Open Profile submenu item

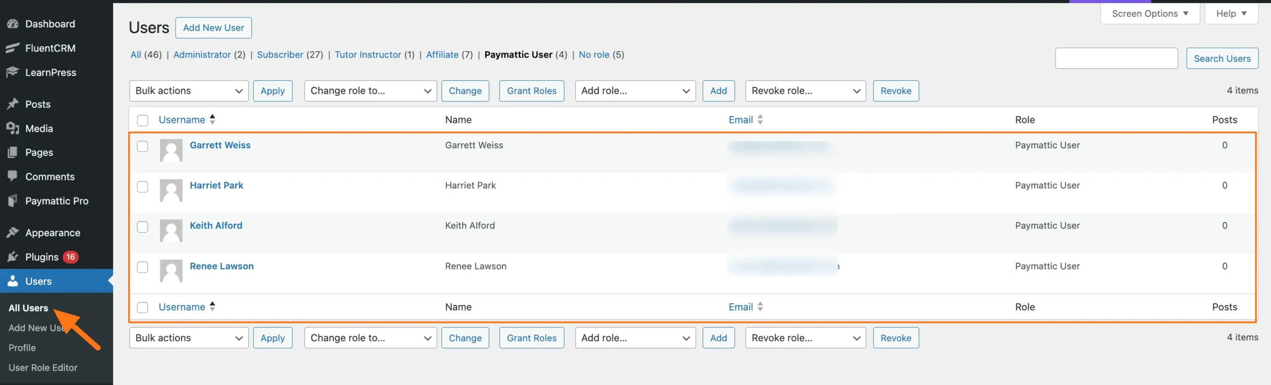pos(22,348)
